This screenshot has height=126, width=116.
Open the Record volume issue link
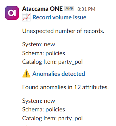tap(59, 17)
